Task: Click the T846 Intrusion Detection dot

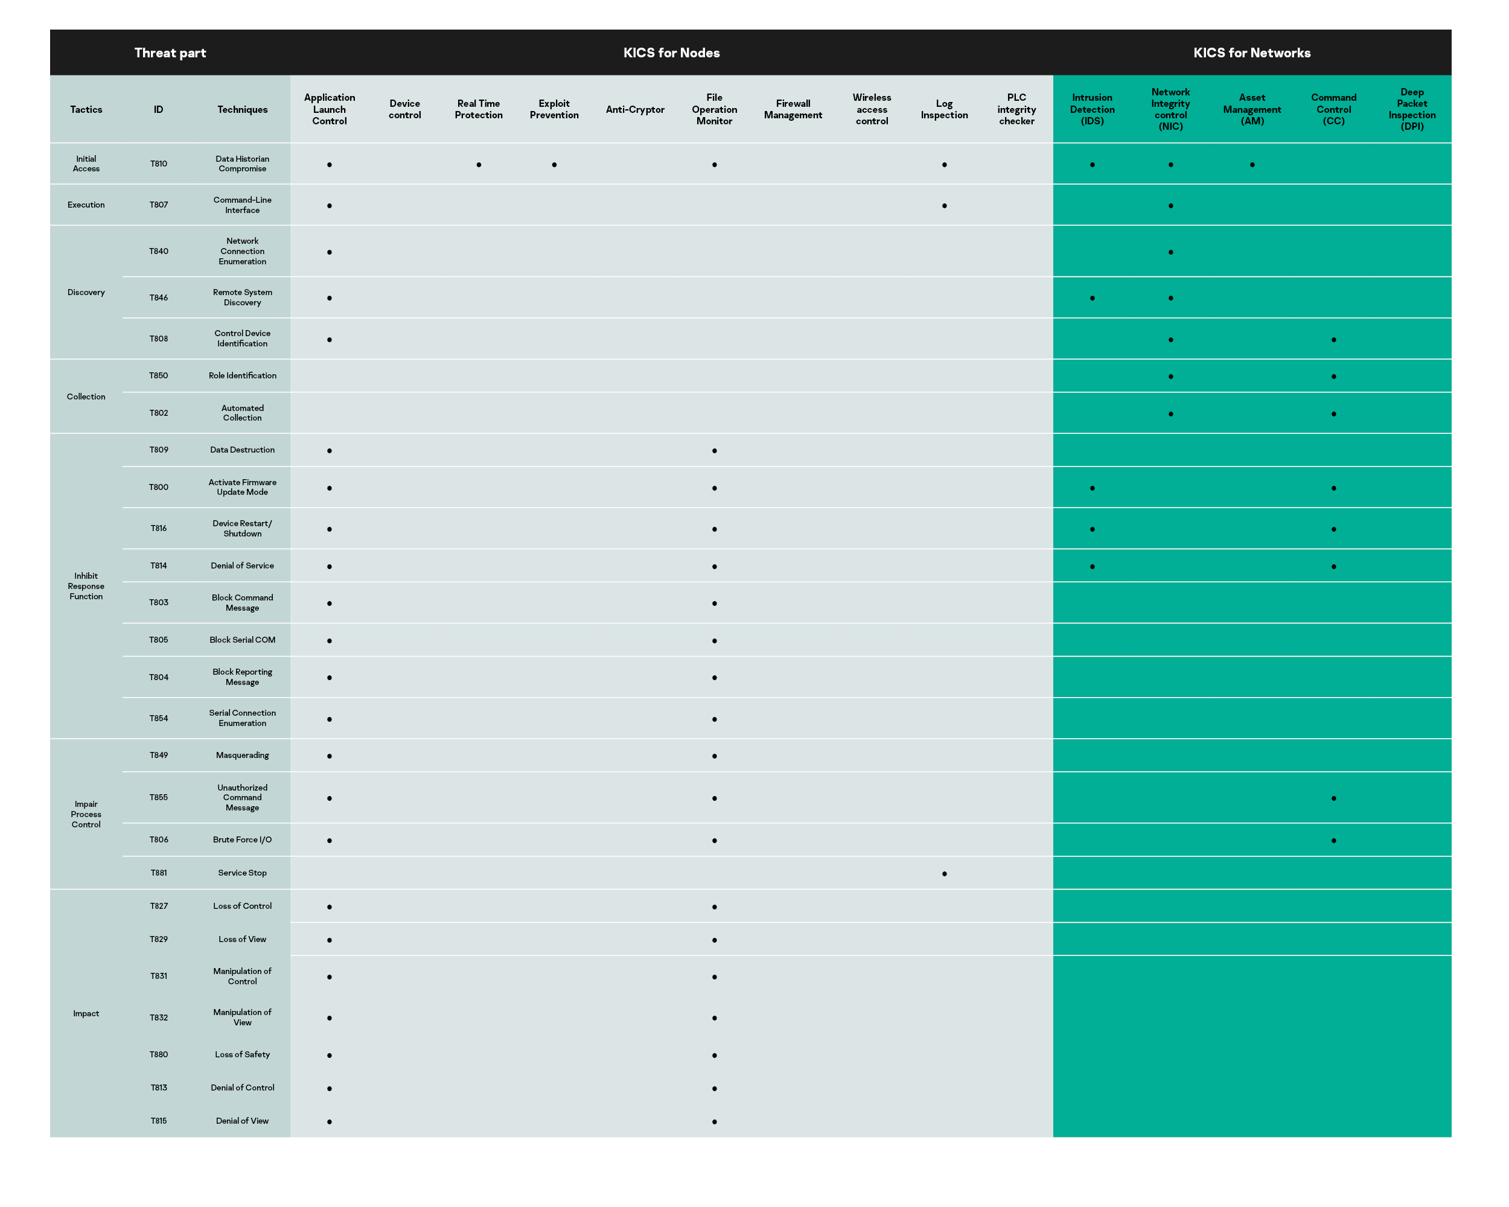Action: coord(1092,298)
